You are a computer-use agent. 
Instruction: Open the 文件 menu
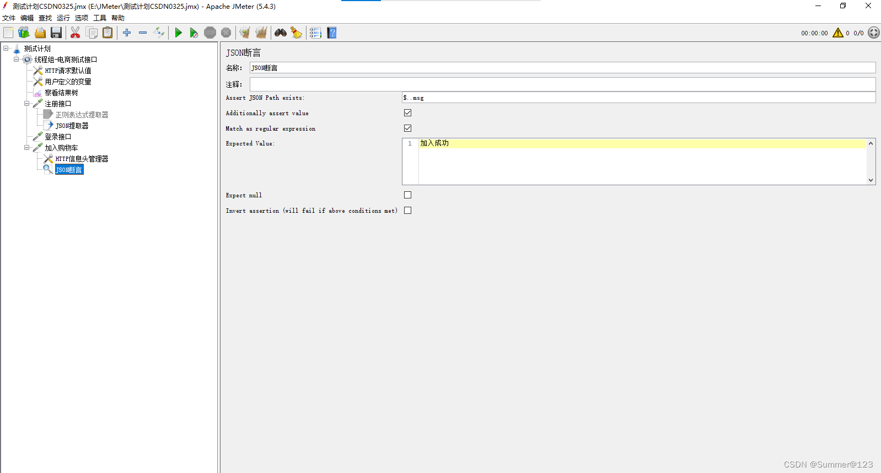point(9,18)
